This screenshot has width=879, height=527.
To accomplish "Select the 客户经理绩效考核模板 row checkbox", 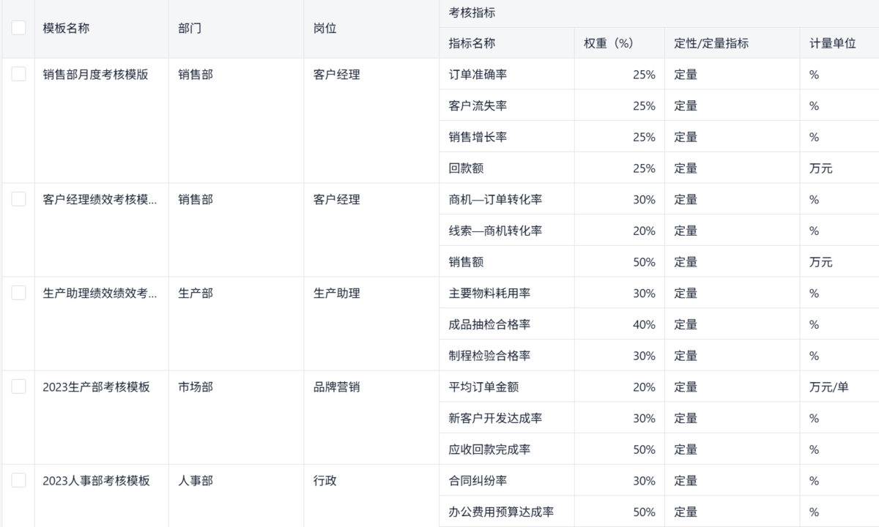I will (x=18, y=199).
